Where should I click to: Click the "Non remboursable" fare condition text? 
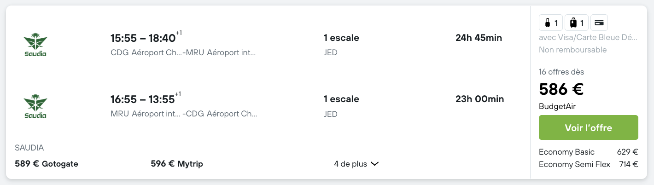[573, 50]
